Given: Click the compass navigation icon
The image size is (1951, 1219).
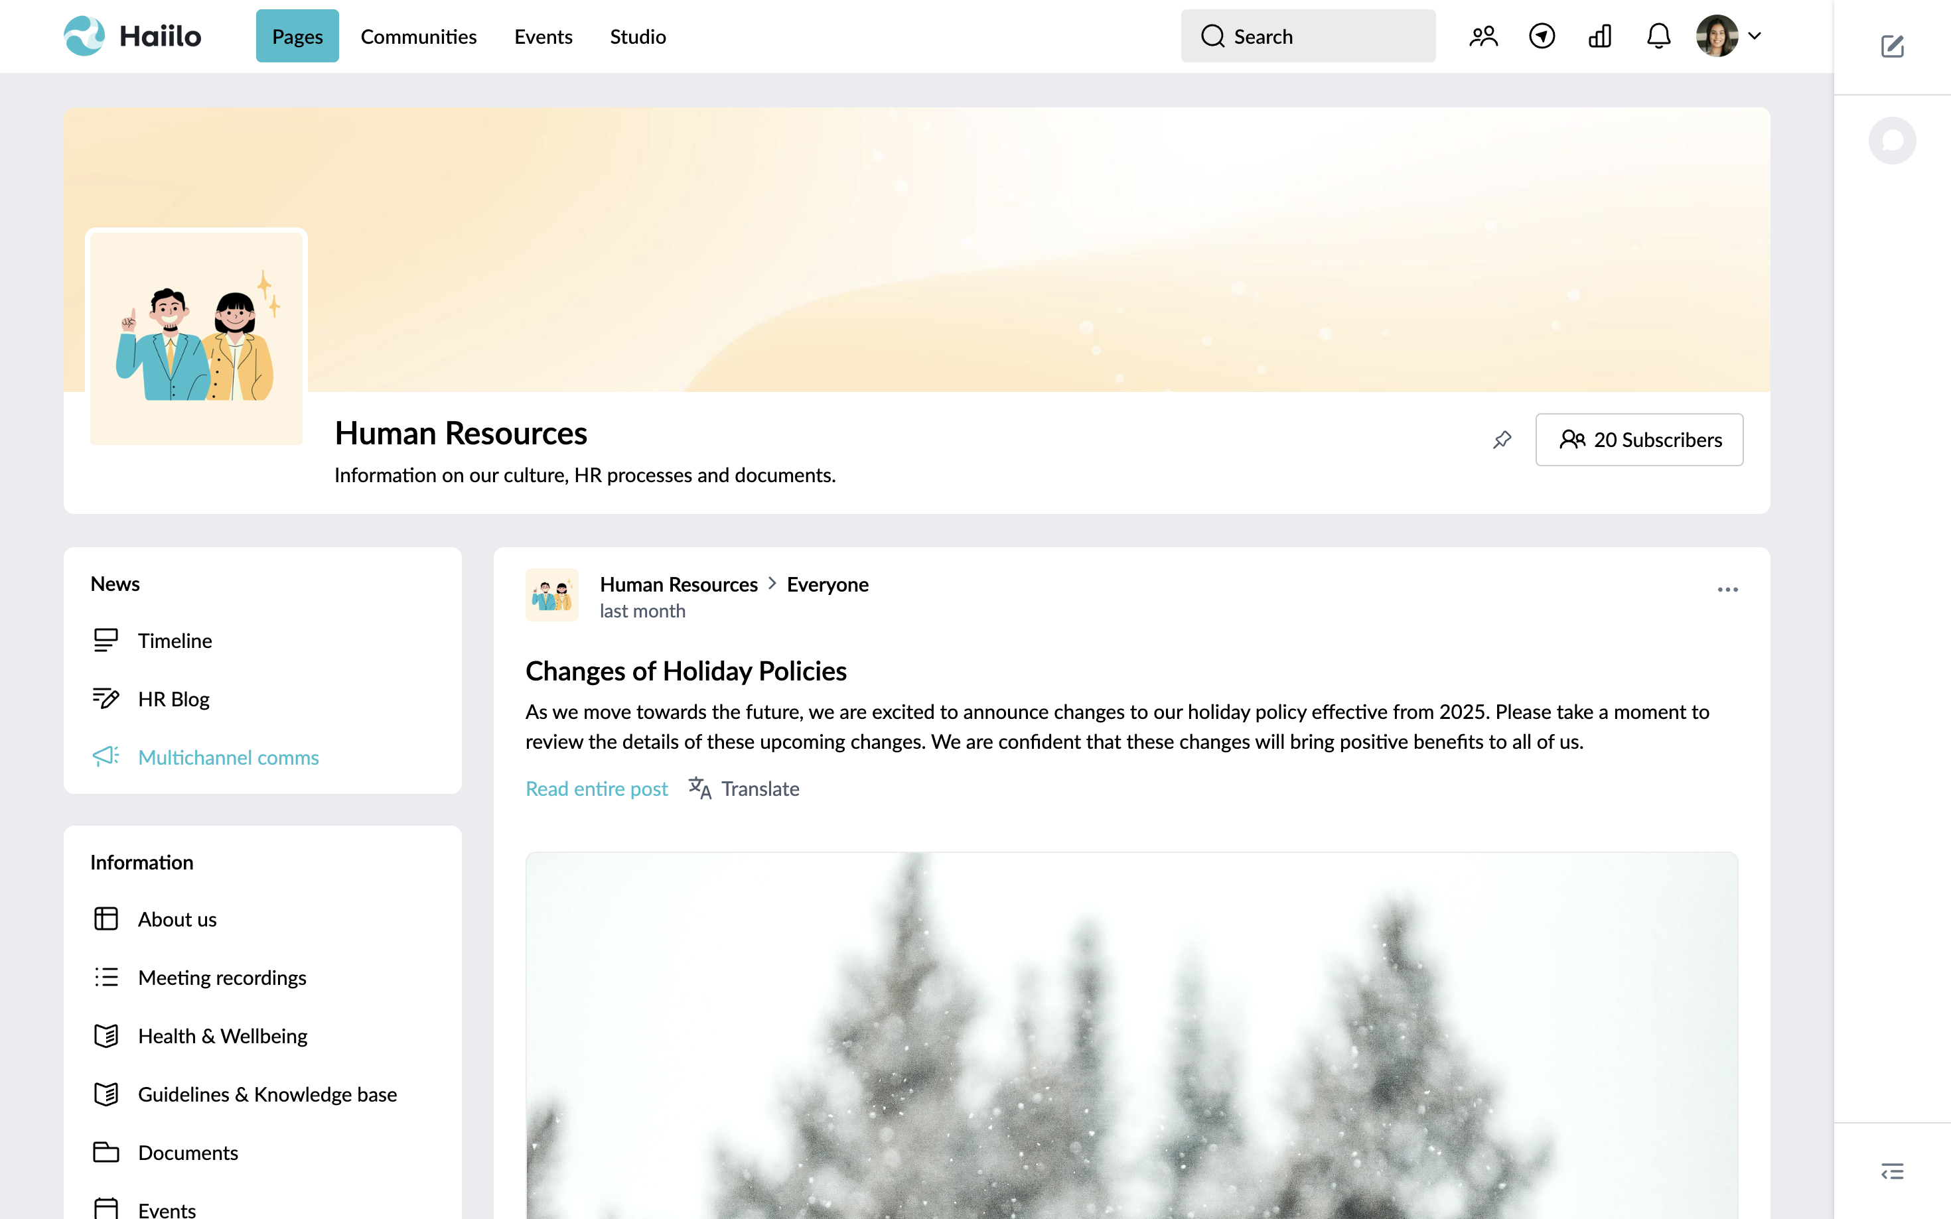Looking at the screenshot, I should (x=1542, y=36).
